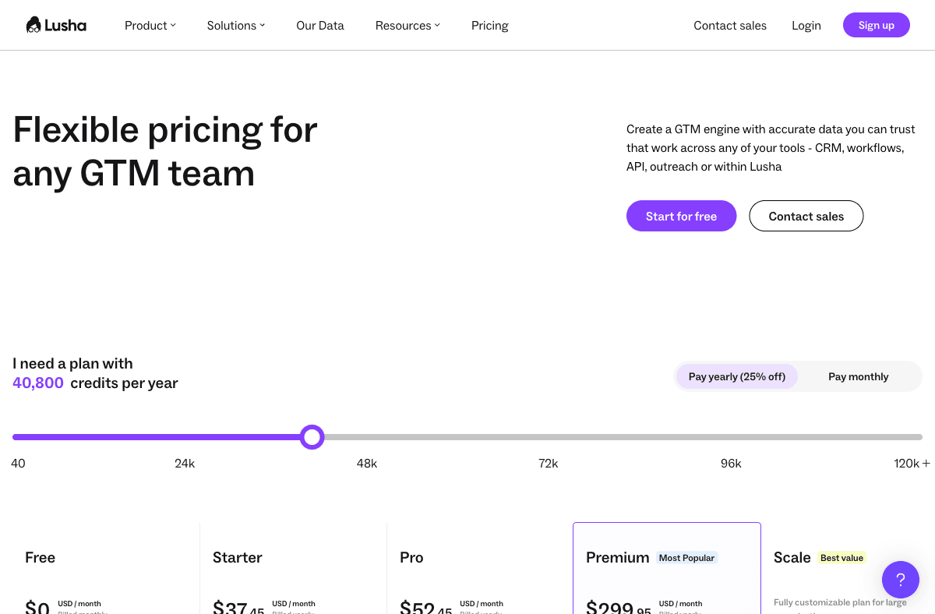
Task: Click the 40,800 credits value
Action: pos(37,383)
